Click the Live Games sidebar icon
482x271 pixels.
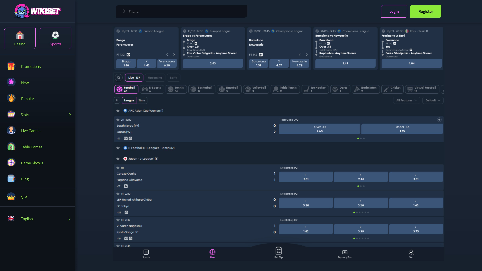(11, 130)
